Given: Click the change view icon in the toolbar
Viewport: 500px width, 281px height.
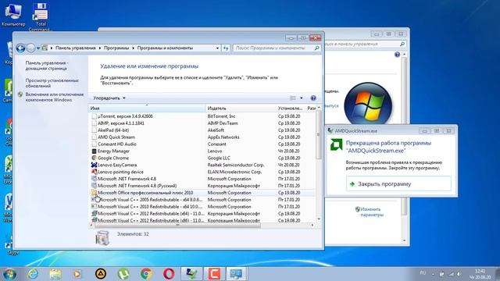Looking at the screenshot, I should [x=292, y=98].
